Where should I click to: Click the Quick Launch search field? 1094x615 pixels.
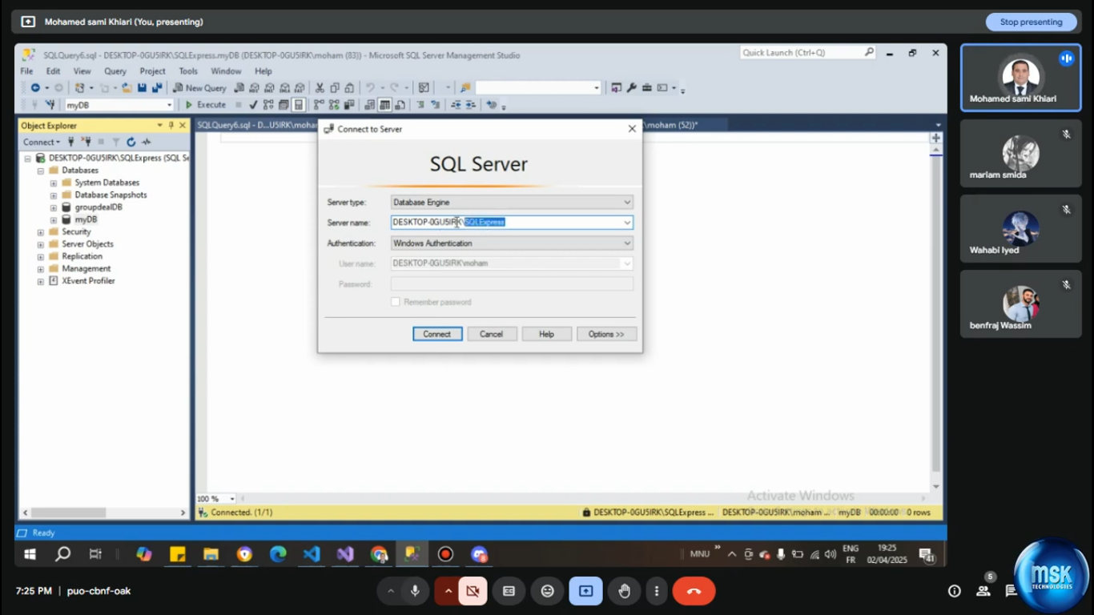point(808,53)
